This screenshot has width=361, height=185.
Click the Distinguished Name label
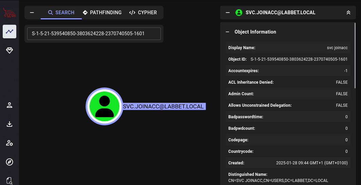(248, 174)
